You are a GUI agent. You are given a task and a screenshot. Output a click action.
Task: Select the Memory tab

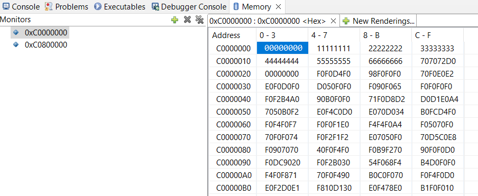pos(256,7)
